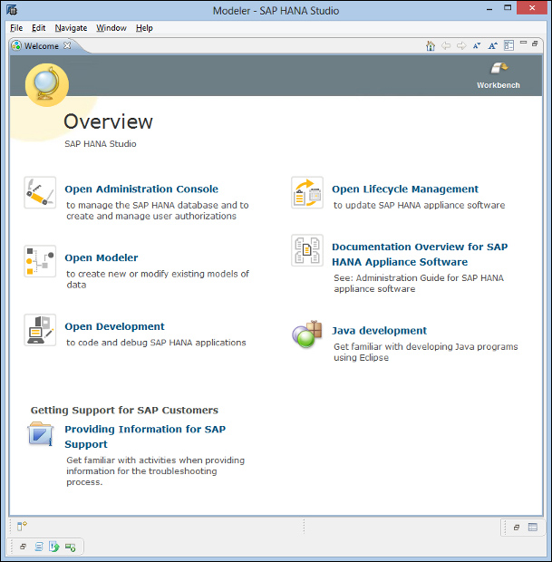Open Administration Console link
The image size is (552, 562).
[141, 189]
